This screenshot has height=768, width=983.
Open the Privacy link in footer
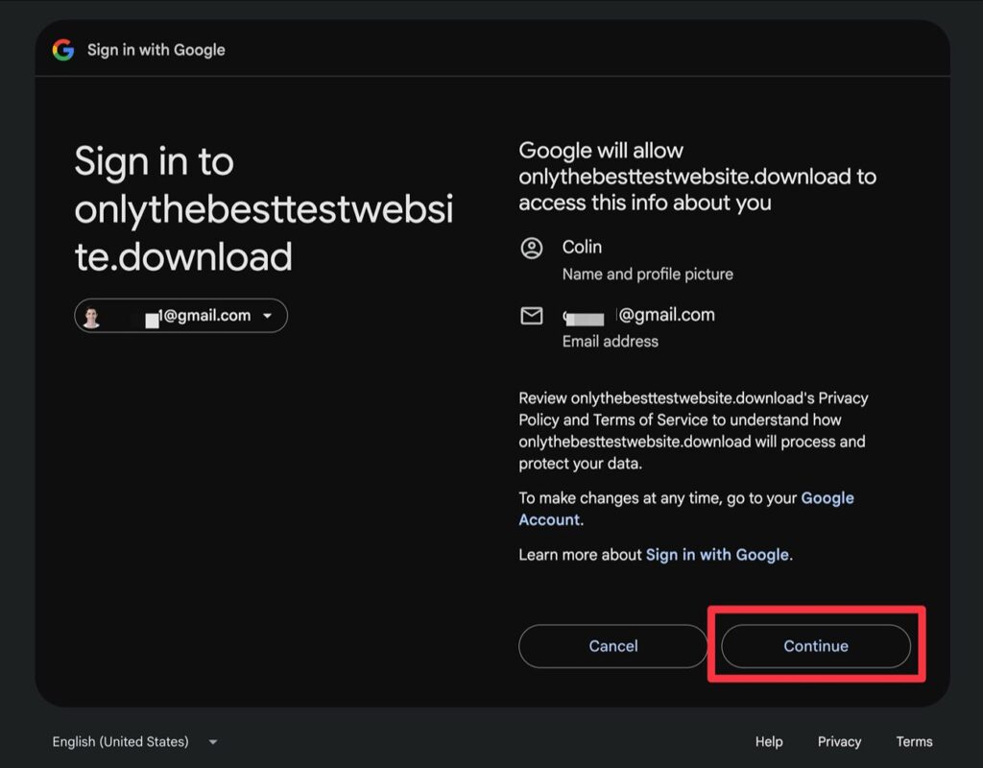[x=839, y=742]
